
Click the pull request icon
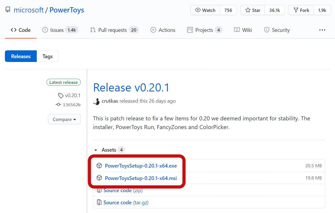[x=93, y=30]
